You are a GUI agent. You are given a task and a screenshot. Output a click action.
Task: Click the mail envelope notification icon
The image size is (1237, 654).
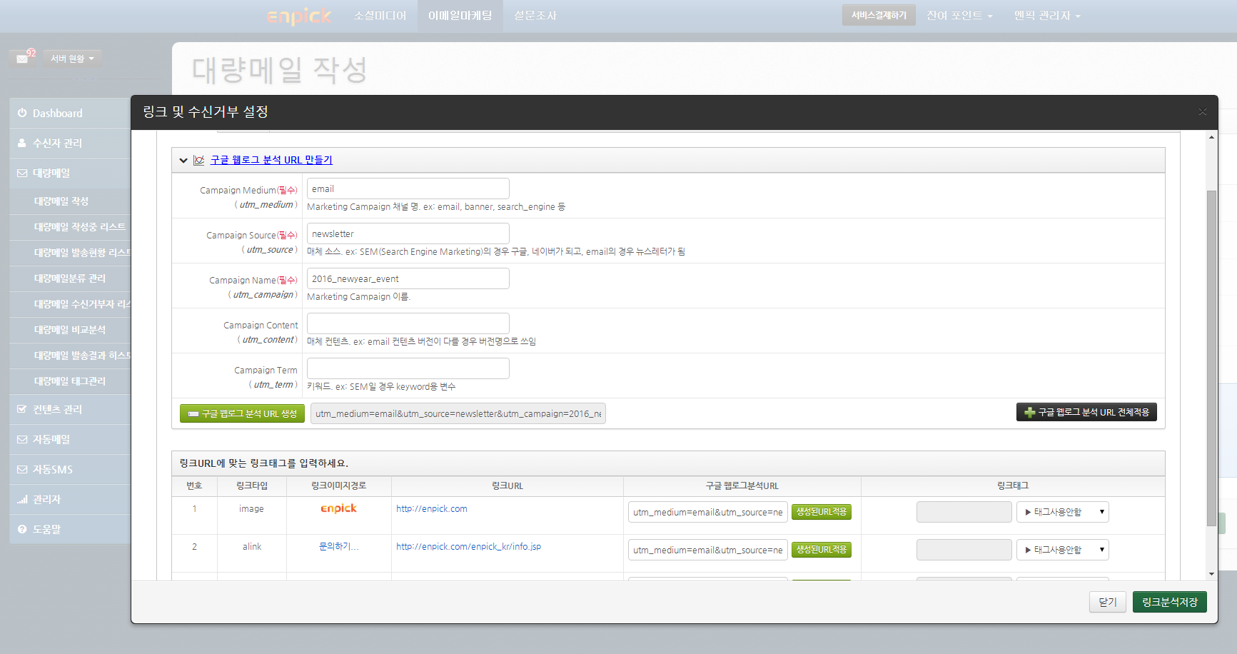(x=22, y=59)
